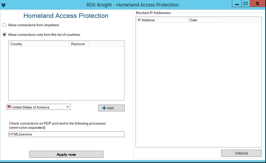Click the plus icon on Add button
The height and width of the screenshot is (163, 266).
tap(104, 108)
